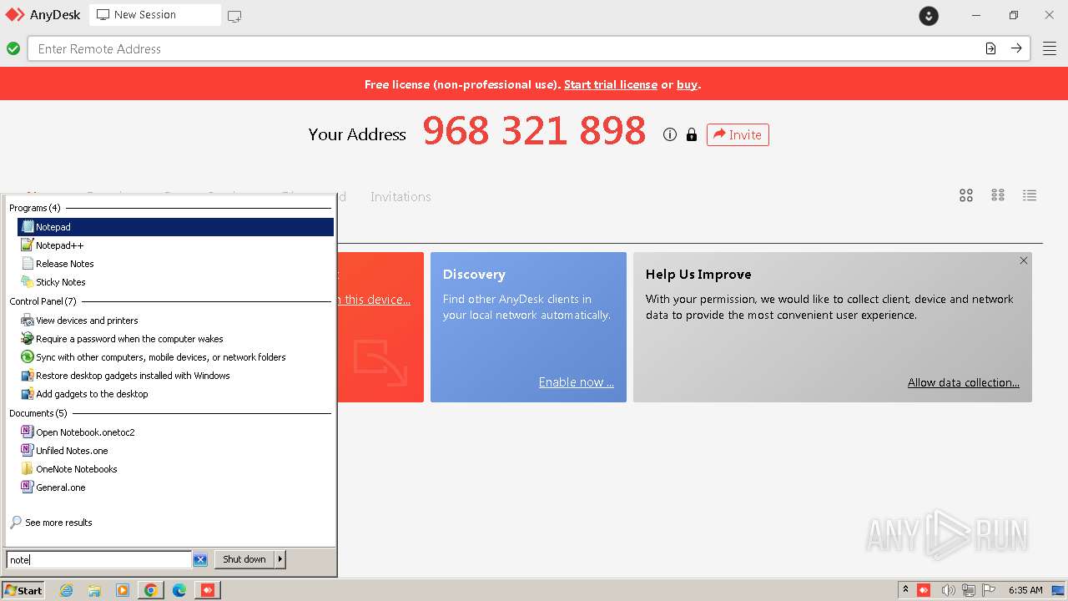Click browse files icon in address bar
Screen dimensions: 1068x601
click(x=990, y=48)
